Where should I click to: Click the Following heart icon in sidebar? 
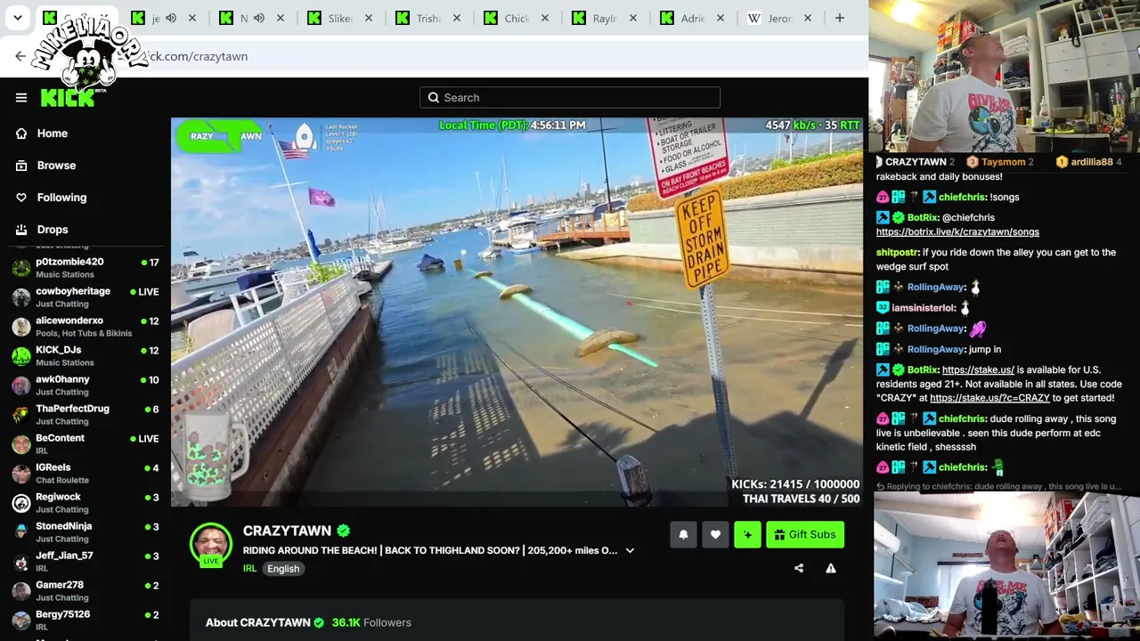point(21,198)
